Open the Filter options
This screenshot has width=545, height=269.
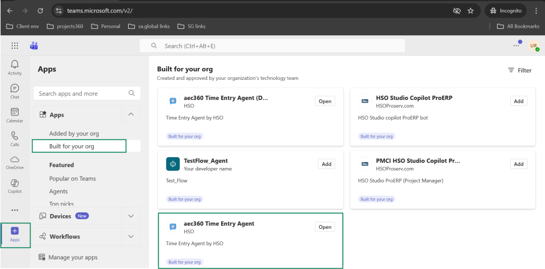point(519,70)
